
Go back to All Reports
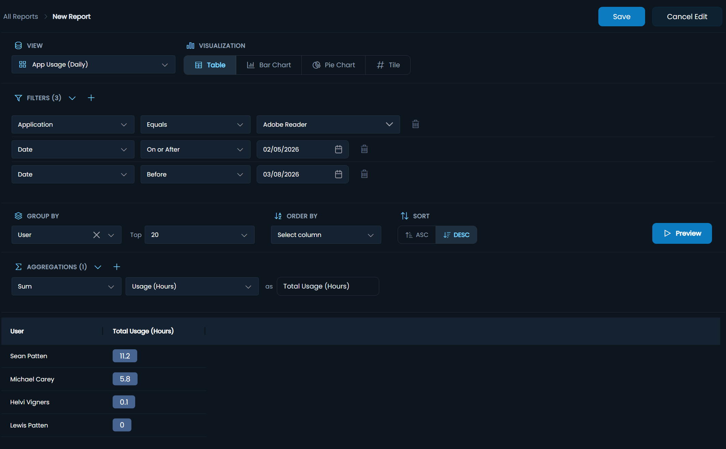point(20,17)
